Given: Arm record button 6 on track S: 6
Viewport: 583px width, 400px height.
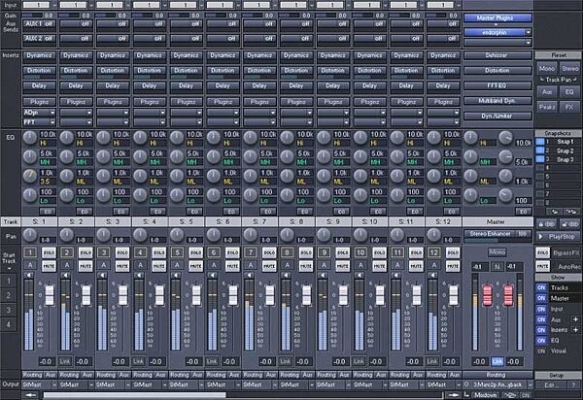Looking at the screenshot, I should click(214, 252).
